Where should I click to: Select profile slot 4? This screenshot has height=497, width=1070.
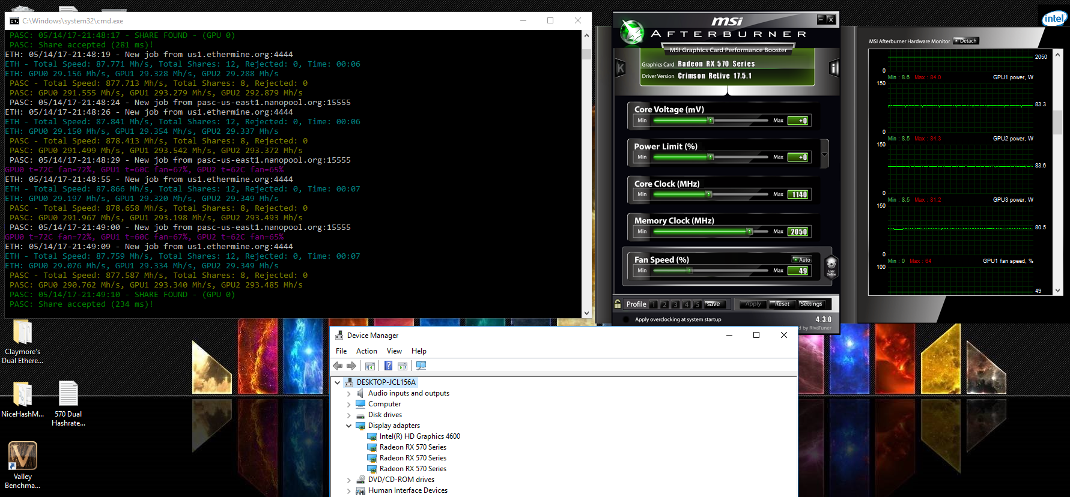[686, 304]
